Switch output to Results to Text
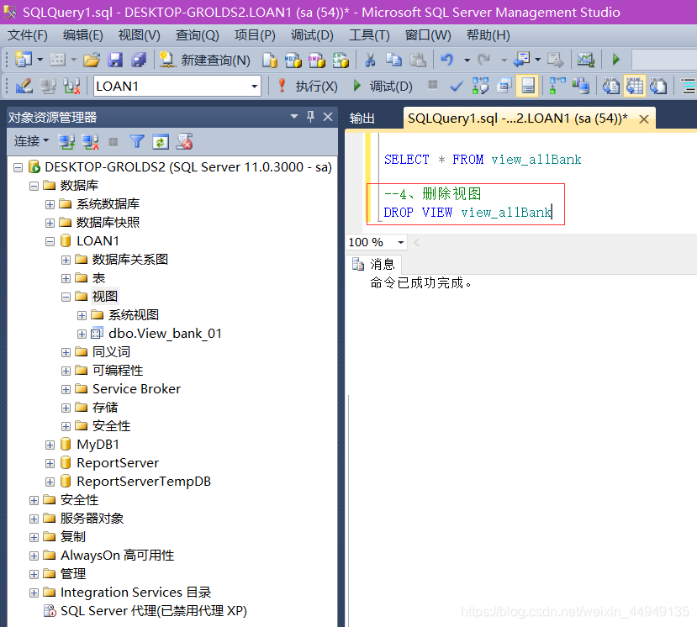The image size is (697, 627). point(610,86)
